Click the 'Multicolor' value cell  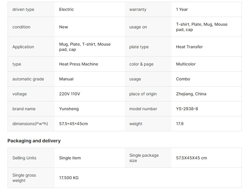pyautogui.click(x=186, y=64)
